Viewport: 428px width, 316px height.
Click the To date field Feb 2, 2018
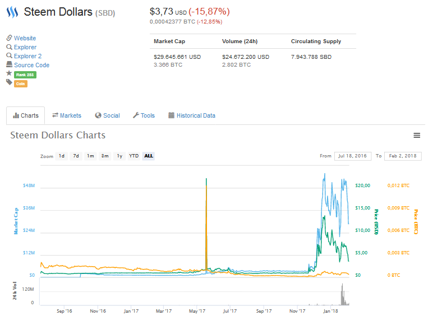(x=403, y=156)
